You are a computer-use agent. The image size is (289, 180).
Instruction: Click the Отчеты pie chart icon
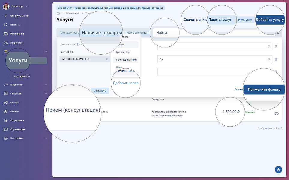[x=6, y=112]
